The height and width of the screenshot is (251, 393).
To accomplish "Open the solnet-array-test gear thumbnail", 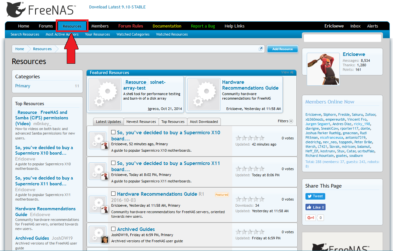I will (x=105, y=94).
